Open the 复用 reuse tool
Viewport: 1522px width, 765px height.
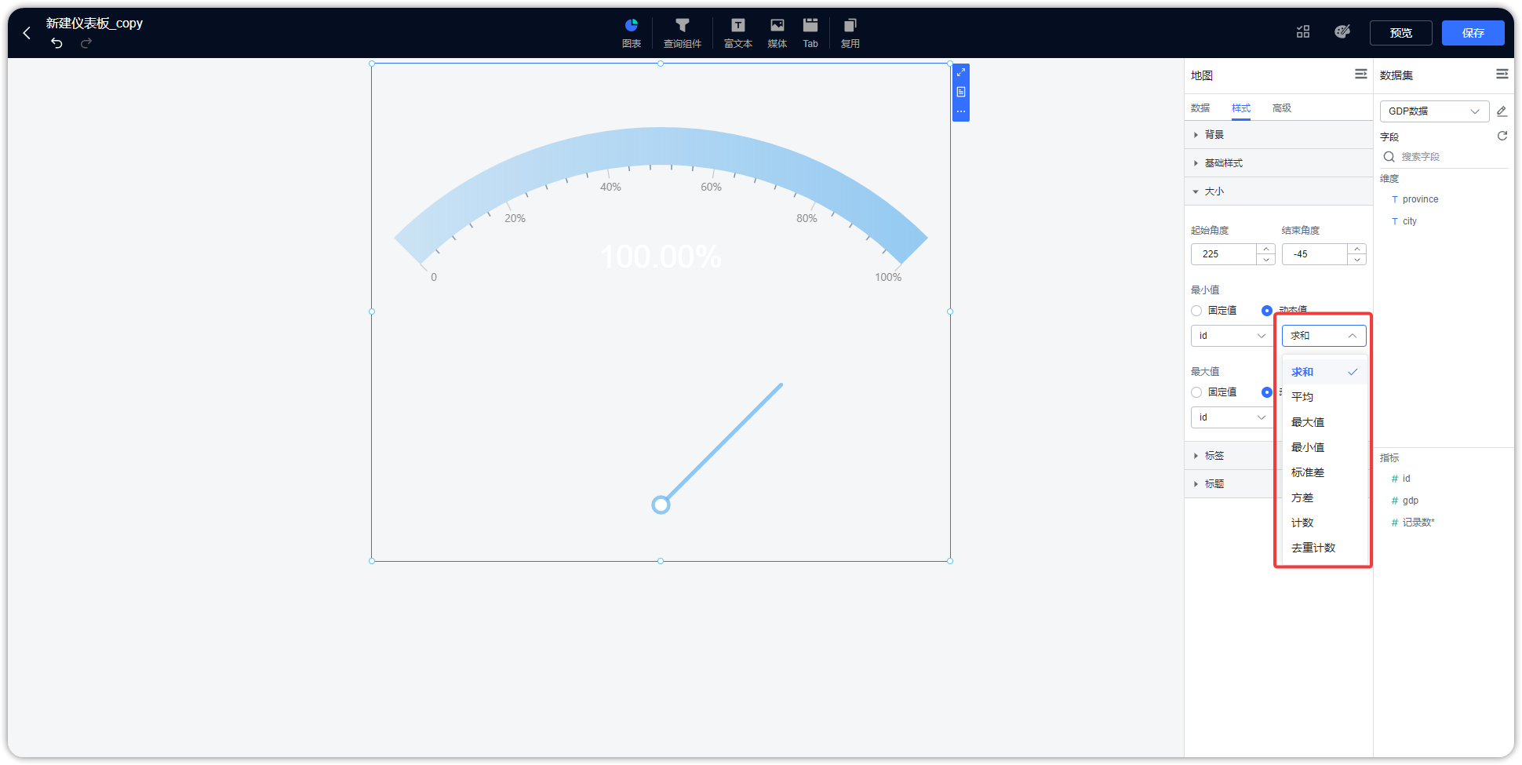pos(850,33)
